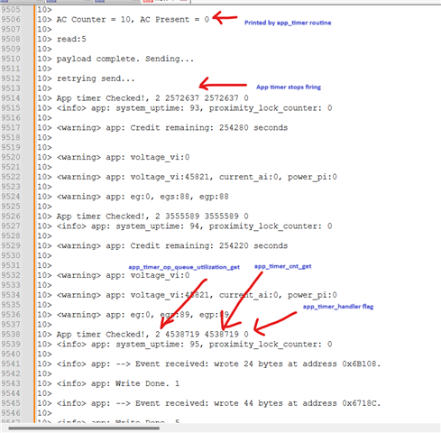
Task: Click line number 9511 in the margin
Action: pos(11,69)
